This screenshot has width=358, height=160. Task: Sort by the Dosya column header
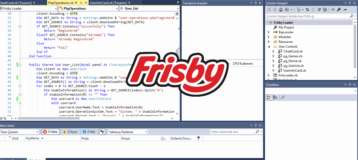(141, 138)
